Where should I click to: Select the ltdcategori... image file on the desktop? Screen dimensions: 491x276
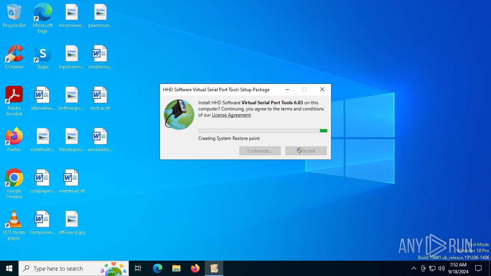72,140
